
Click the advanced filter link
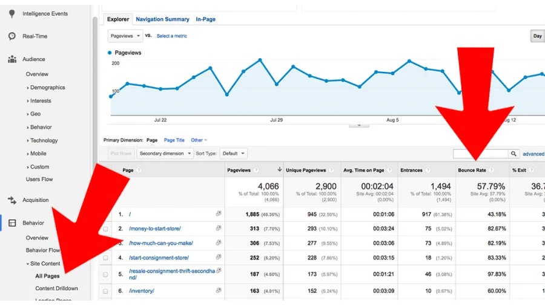click(533, 154)
